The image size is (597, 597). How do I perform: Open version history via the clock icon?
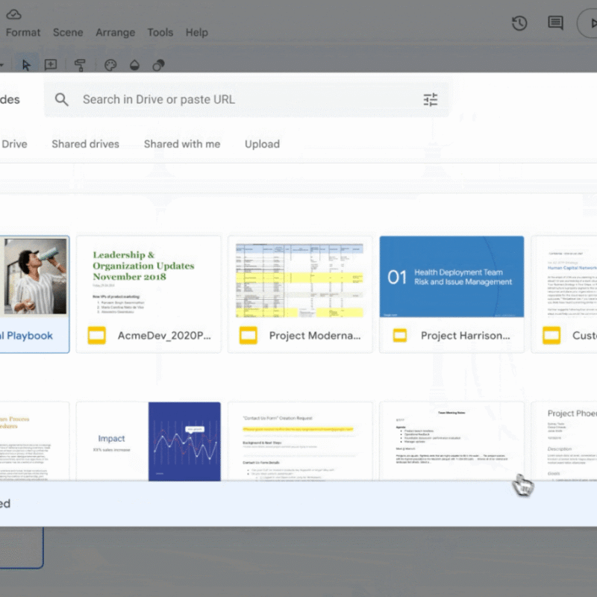click(519, 23)
